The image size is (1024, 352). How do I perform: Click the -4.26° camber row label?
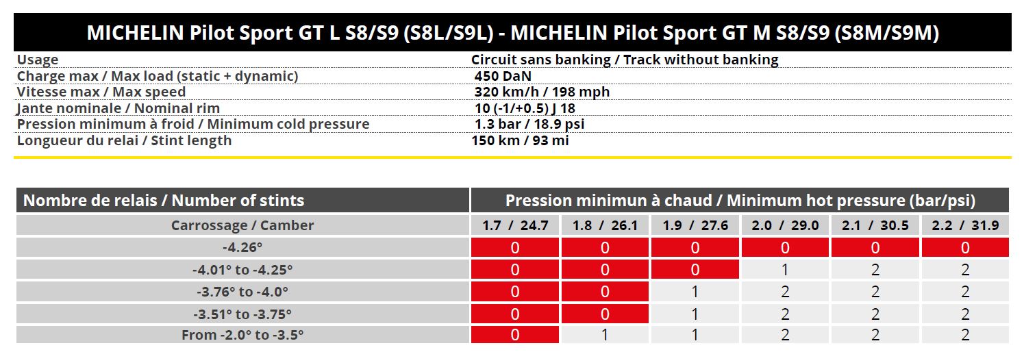242,247
